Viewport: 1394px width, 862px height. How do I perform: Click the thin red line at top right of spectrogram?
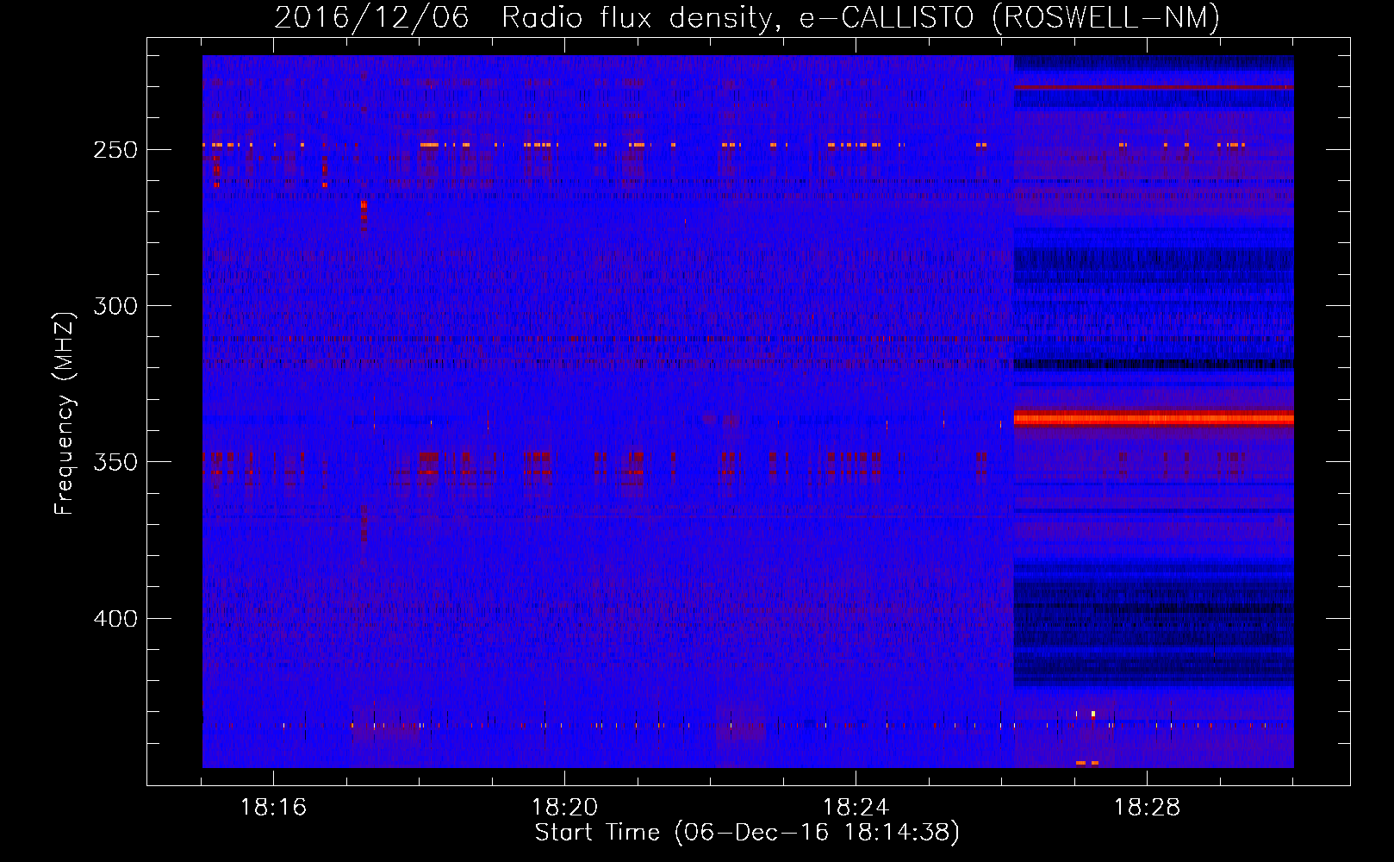pyautogui.click(x=1154, y=88)
